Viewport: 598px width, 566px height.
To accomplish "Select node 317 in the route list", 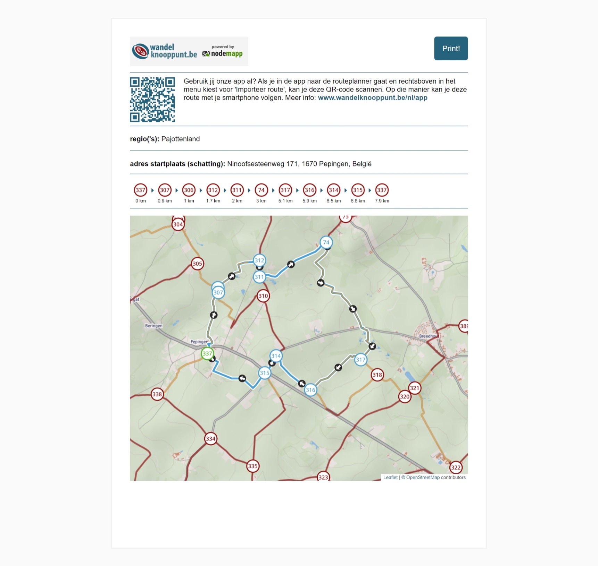I will pyautogui.click(x=285, y=190).
